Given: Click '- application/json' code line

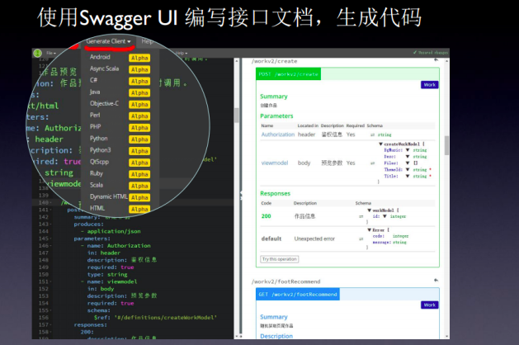Looking at the screenshot, I should 111,231.
